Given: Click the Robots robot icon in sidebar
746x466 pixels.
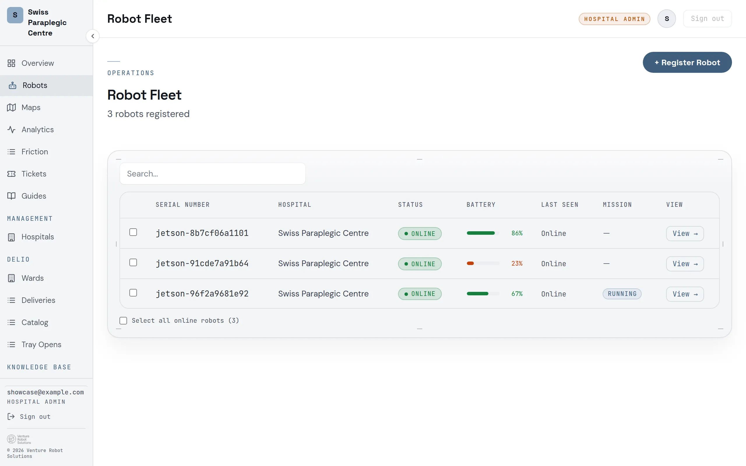Looking at the screenshot, I should point(12,85).
